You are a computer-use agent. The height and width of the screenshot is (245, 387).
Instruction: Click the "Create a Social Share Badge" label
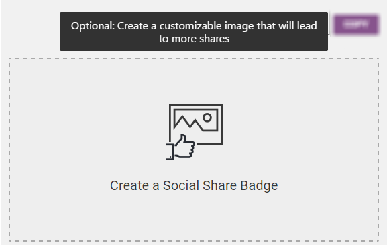click(x=194, y=185)
